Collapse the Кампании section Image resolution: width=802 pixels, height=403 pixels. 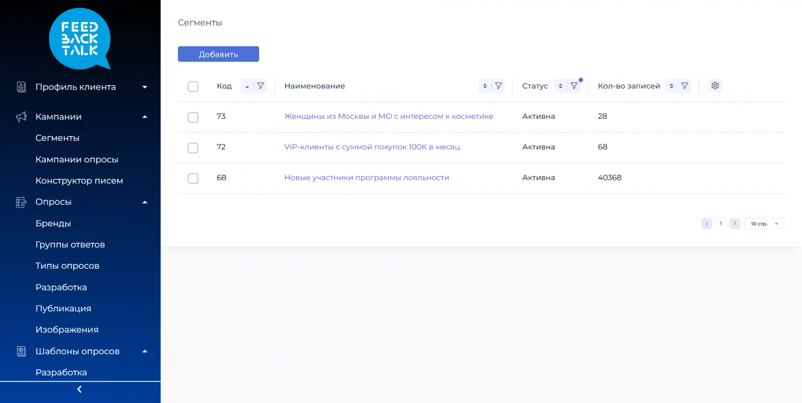click(x=144, y=117)
